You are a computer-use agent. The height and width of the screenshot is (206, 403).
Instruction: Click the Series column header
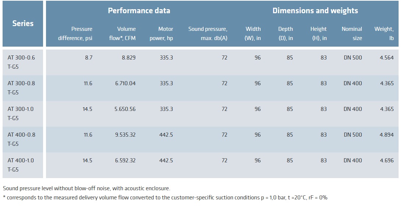click(x=23, y=24)
